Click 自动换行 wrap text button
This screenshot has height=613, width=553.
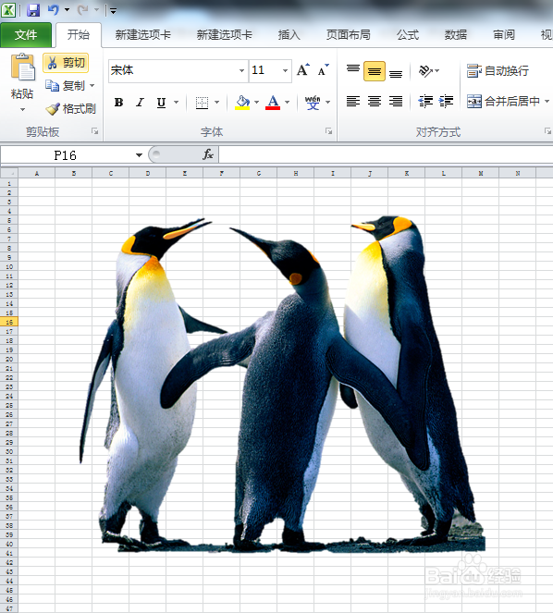click(498, 71)
